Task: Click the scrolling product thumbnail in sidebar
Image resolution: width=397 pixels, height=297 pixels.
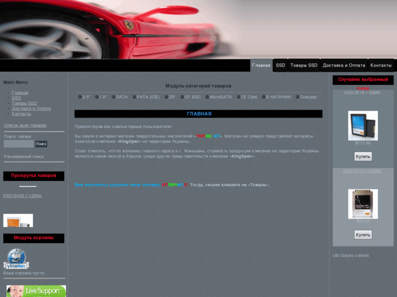Action: 18,220
